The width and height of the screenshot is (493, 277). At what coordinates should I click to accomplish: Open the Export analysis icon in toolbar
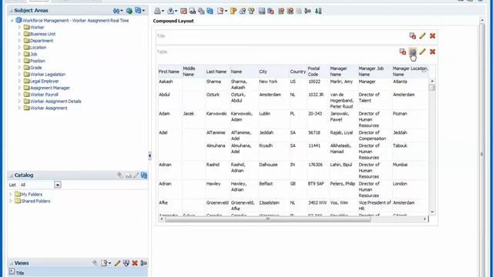(x=171, y=11)
